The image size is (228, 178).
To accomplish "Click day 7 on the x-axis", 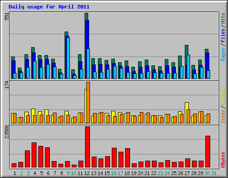I will point(55,173).
